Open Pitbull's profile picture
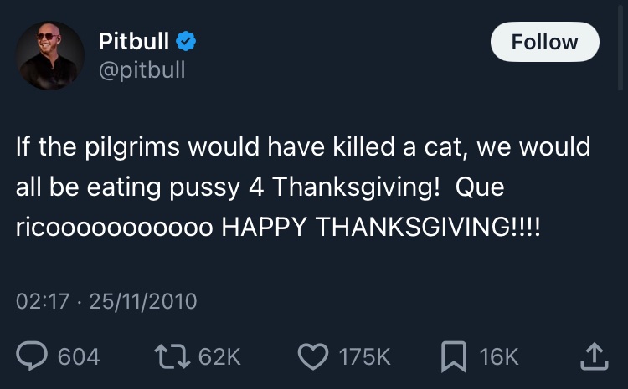The image size is (628, 389). coord(50,55)
